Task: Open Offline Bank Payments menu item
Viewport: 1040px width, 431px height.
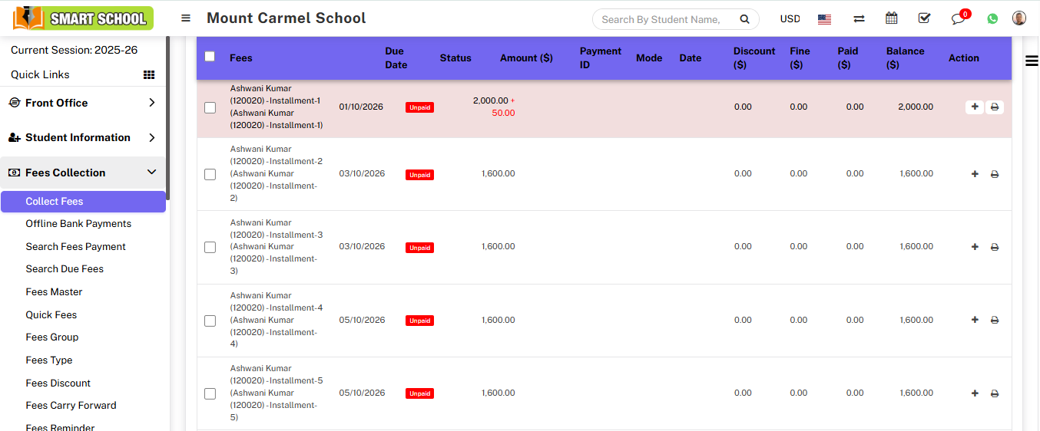Action: [78, 224]
